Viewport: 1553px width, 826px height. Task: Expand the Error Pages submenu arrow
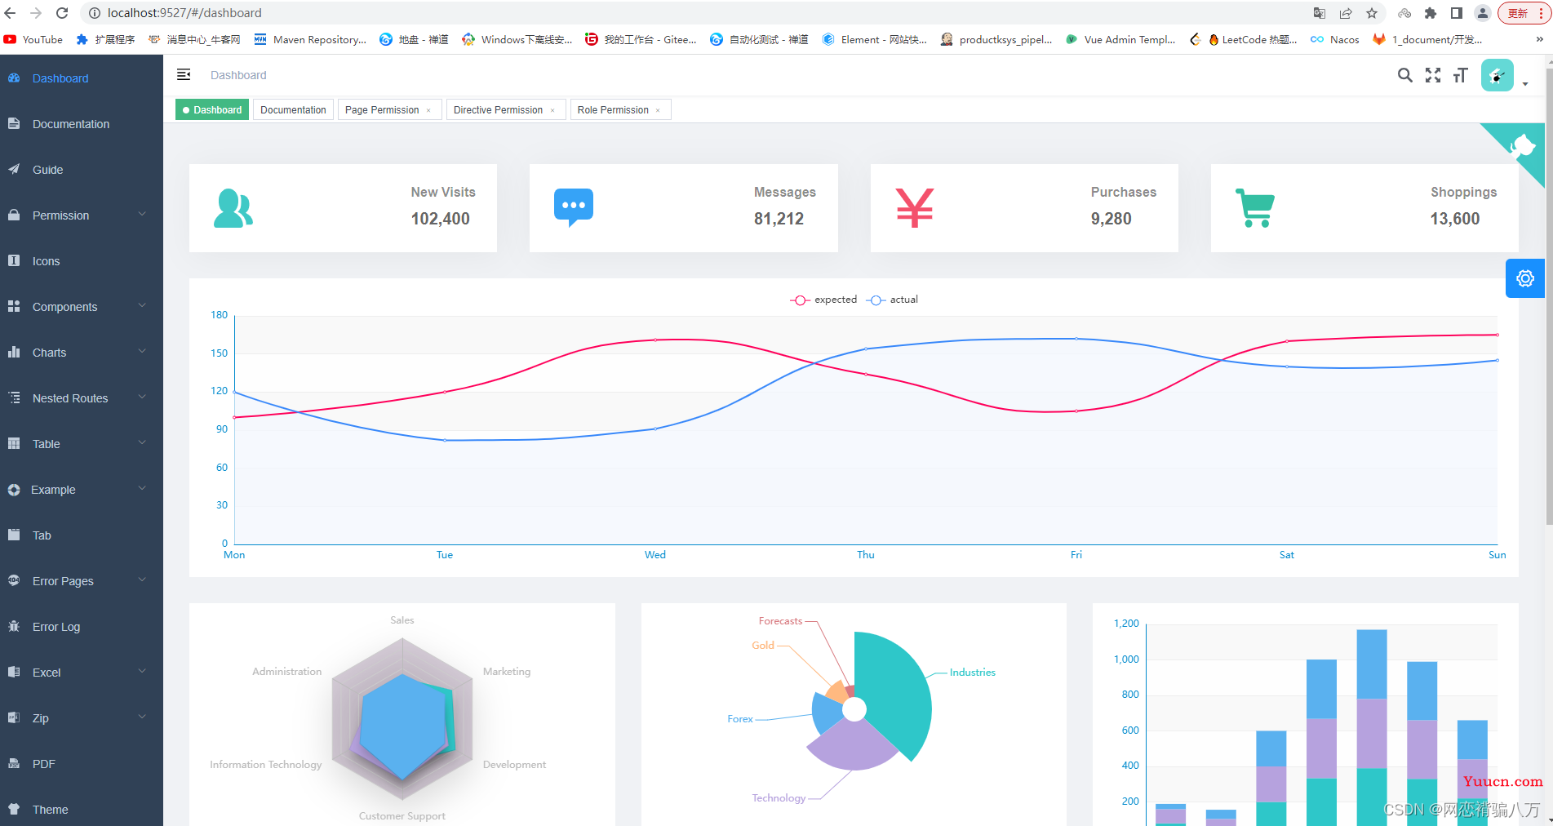tap(142, 580)
